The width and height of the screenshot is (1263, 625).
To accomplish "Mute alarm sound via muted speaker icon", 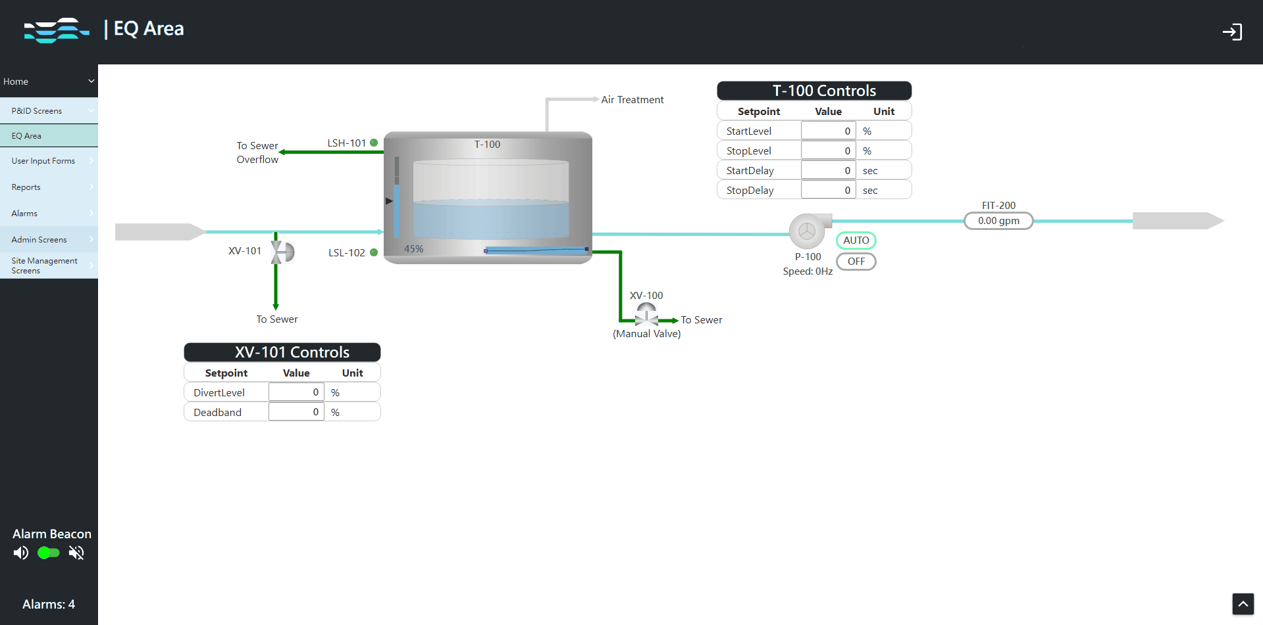I will coord(76,553).
